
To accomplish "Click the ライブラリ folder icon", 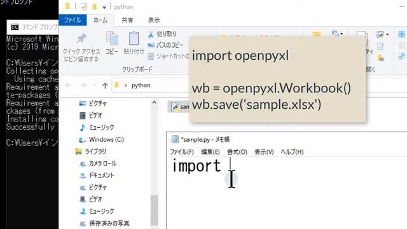I will click(78, 151).
